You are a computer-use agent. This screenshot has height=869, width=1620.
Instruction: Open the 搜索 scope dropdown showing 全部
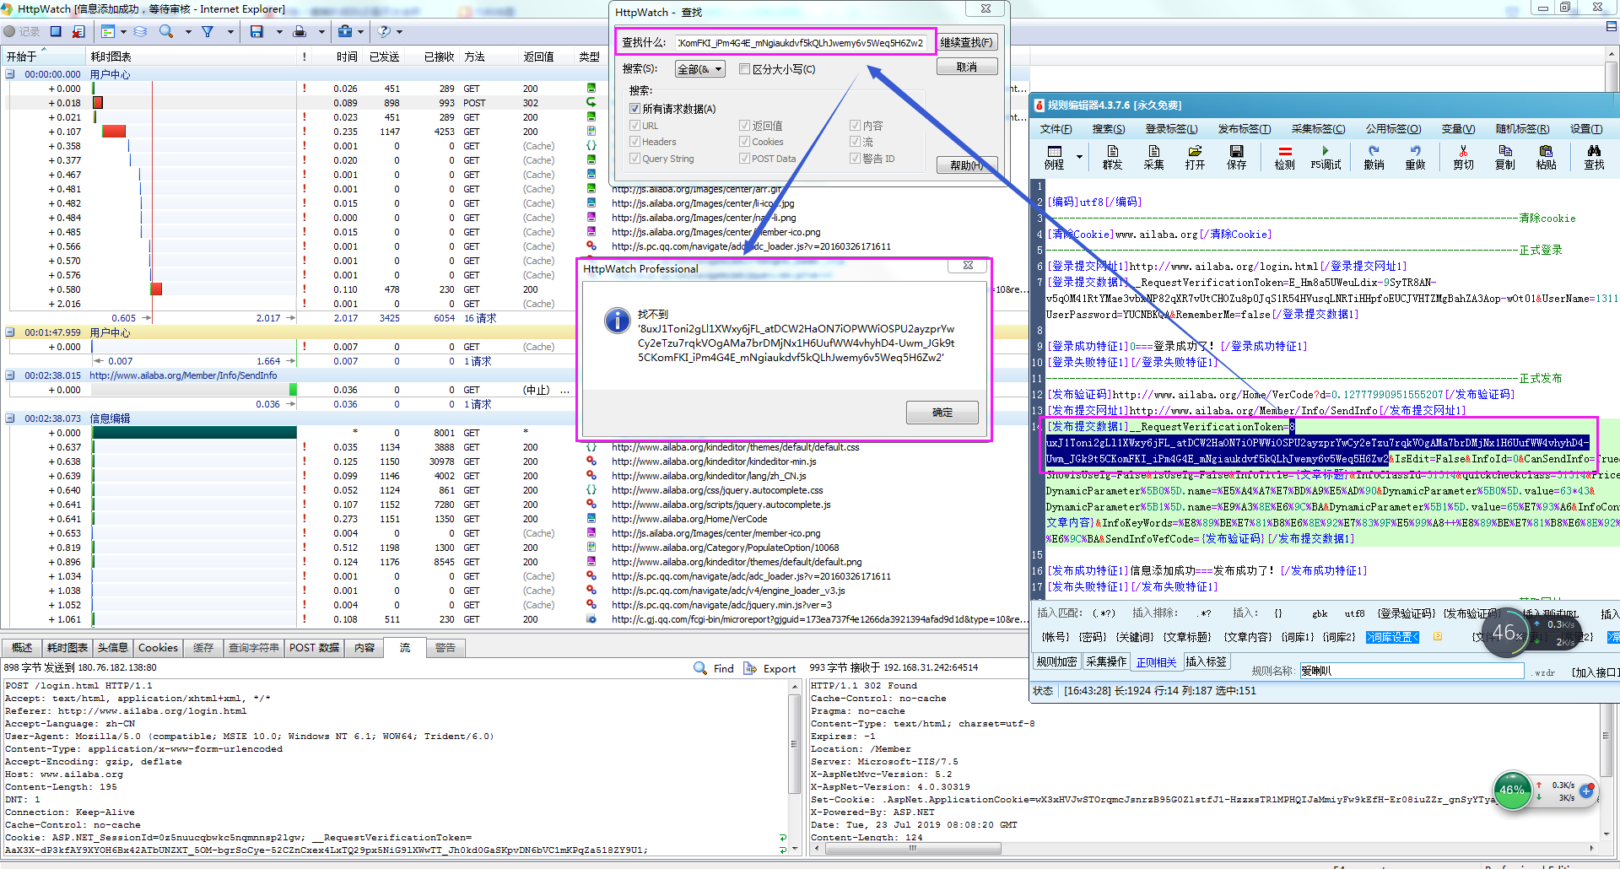tap(699, 69)
